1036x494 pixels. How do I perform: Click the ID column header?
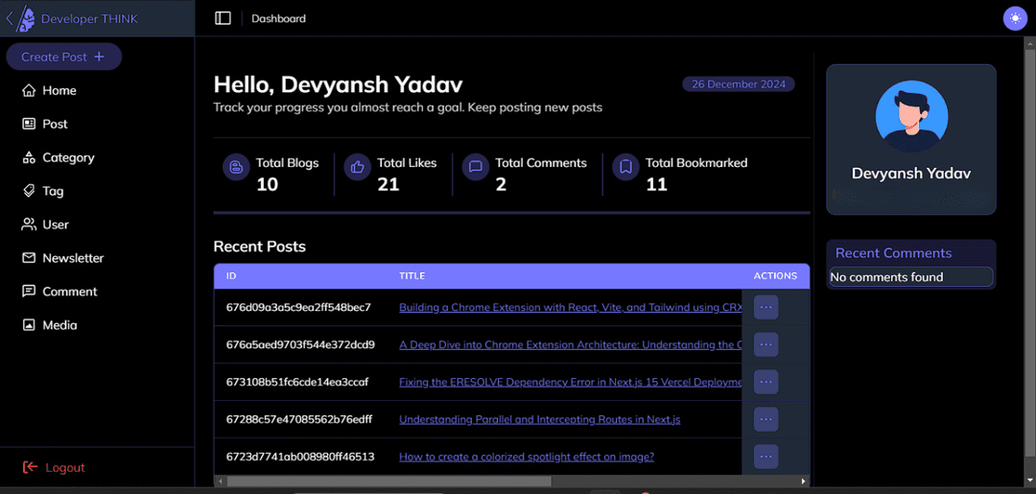(231, 276)
